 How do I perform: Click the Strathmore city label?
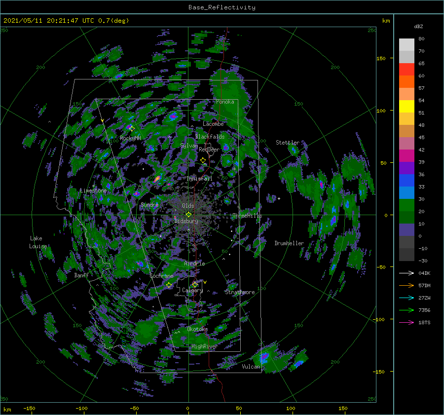click(x=240, y=292)
